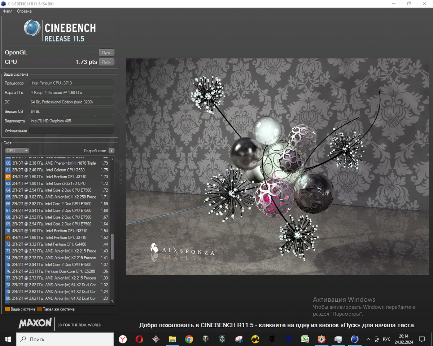Open Opera browser from the taskbar
This screenshot has height=346, width=433.
139,339
